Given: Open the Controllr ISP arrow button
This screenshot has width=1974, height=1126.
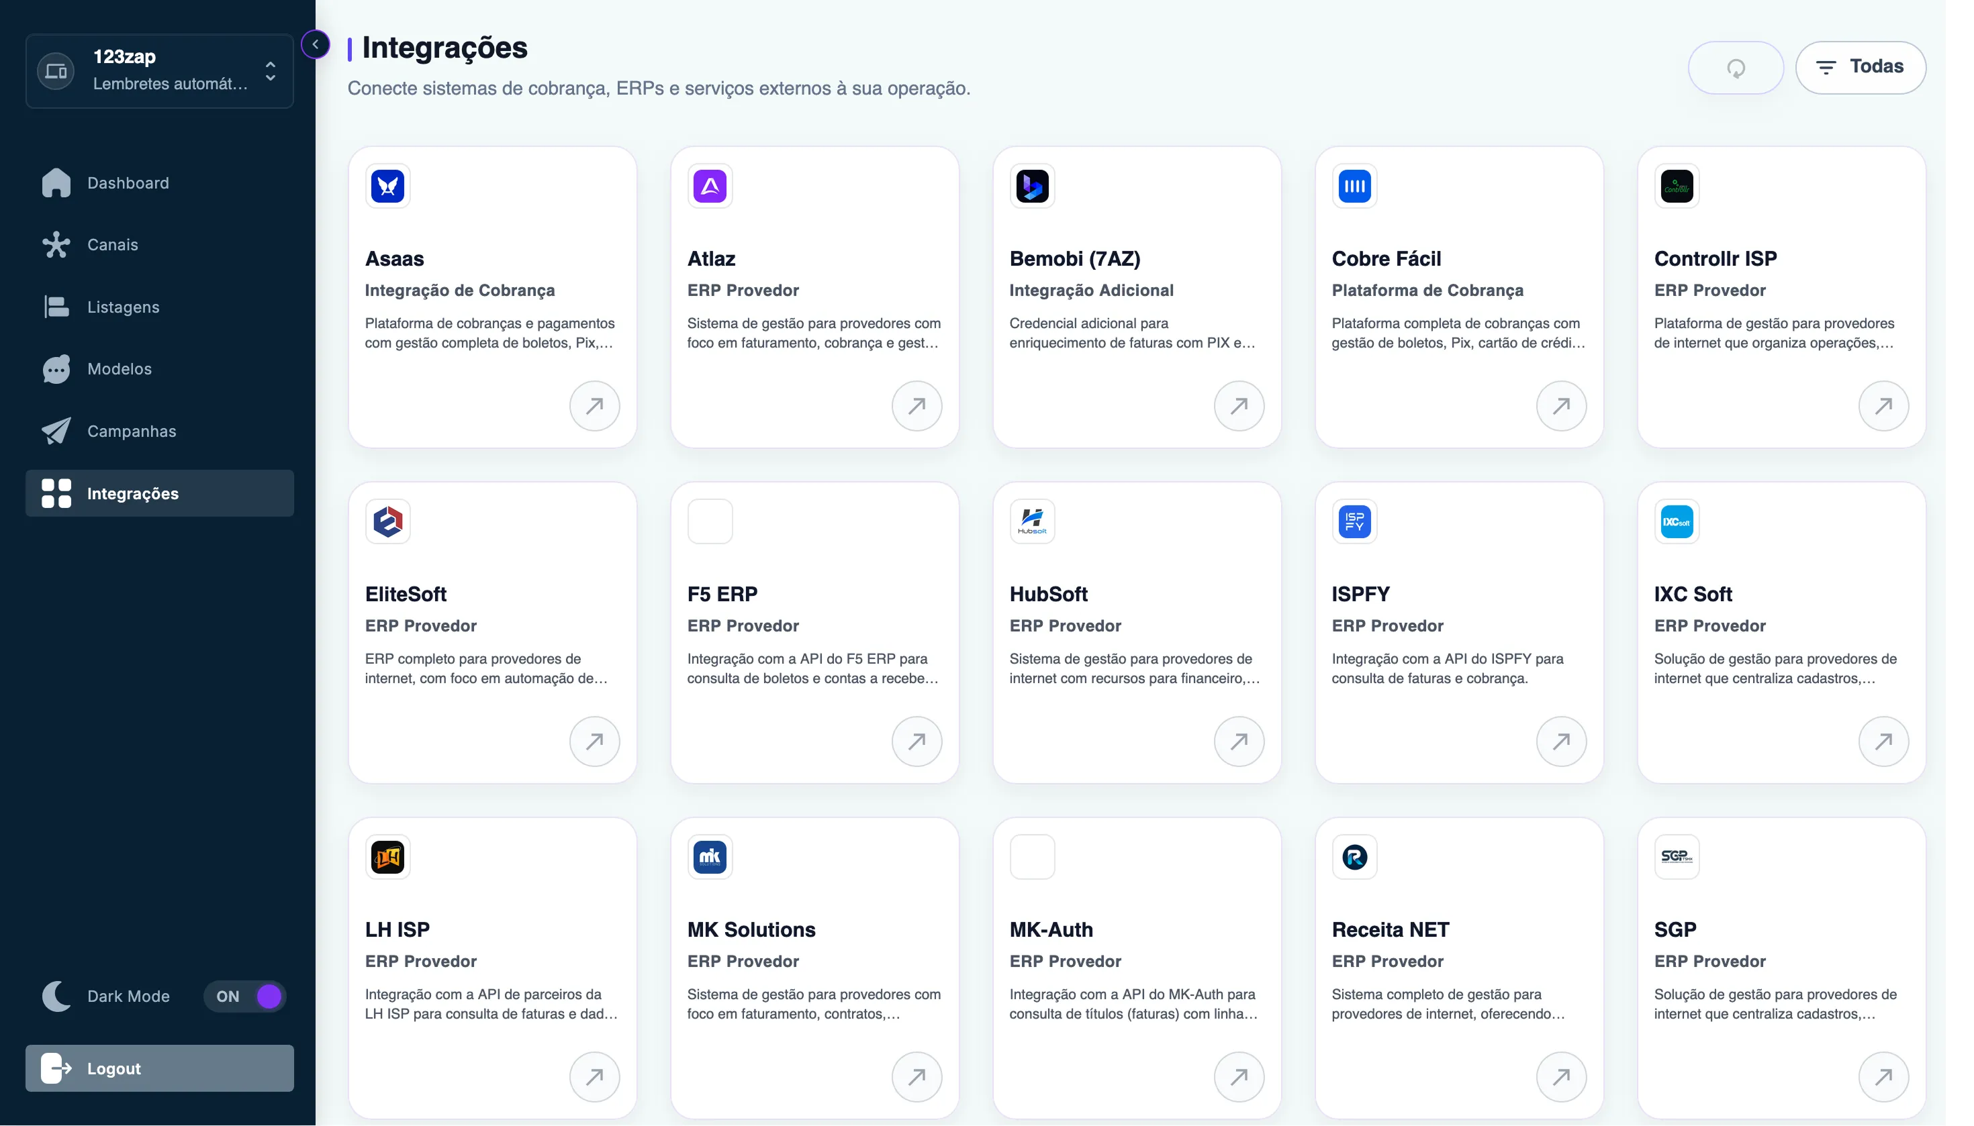Looking at the screenshot, I should 1883,406.
